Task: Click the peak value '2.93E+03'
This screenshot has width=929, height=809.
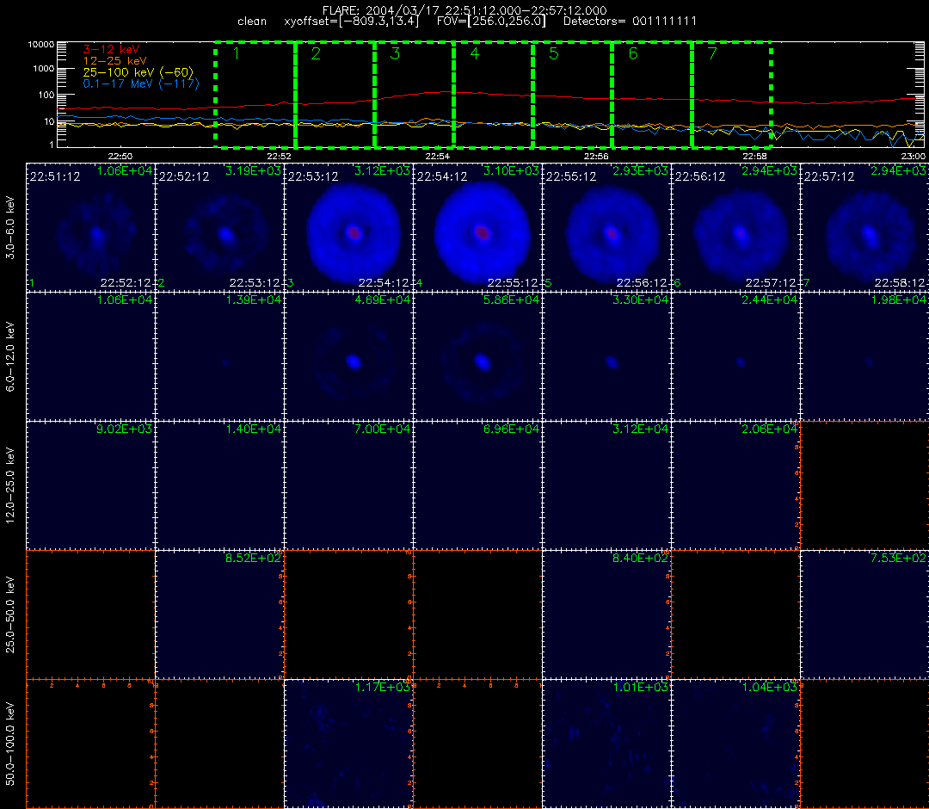Action: click(x=640, y=170)
